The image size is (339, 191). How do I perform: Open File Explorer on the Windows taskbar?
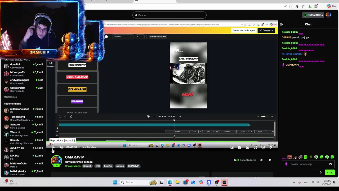(x=178, y=182)
